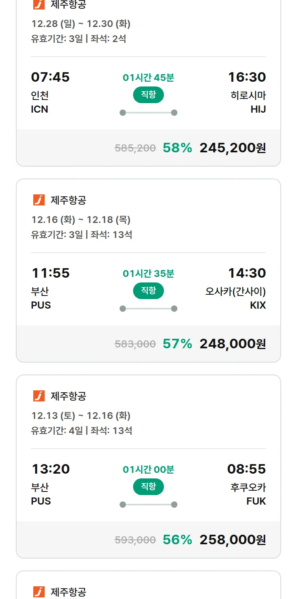Click the 14:30 Osaka Kansai arrival time
The width and height of the screenshot is (297, 599).
click(x=247, y=273)
